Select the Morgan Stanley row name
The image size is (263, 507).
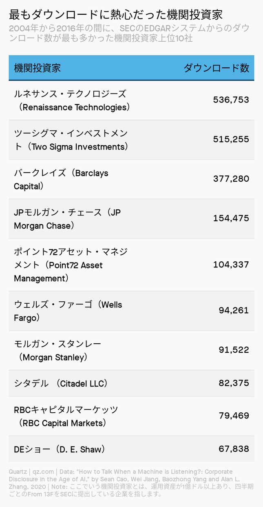pos(57,351)
